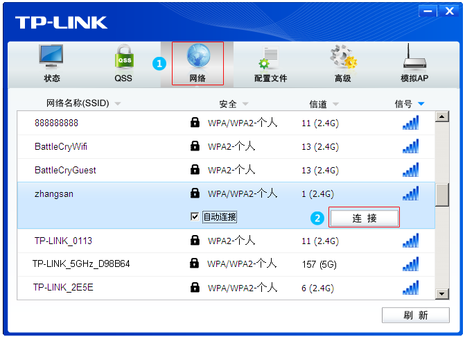Click the network list scrollbar thumb
Image resolution: width=465 pixels, height=337 pixels.
[442, 195]
